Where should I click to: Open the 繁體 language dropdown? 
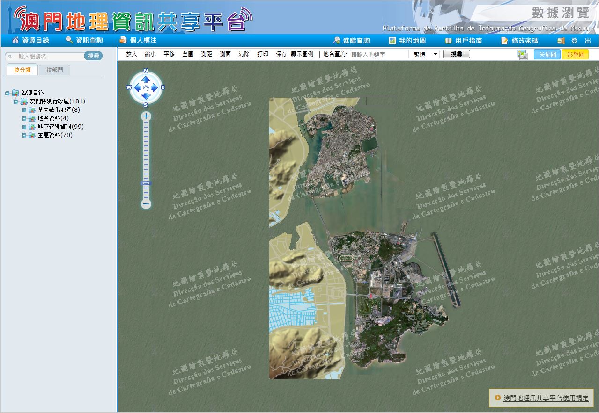pyautogui.click(x=425, y=54)
